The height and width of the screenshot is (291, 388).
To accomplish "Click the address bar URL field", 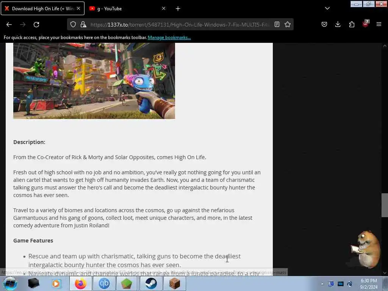I will tap(179, 25).
